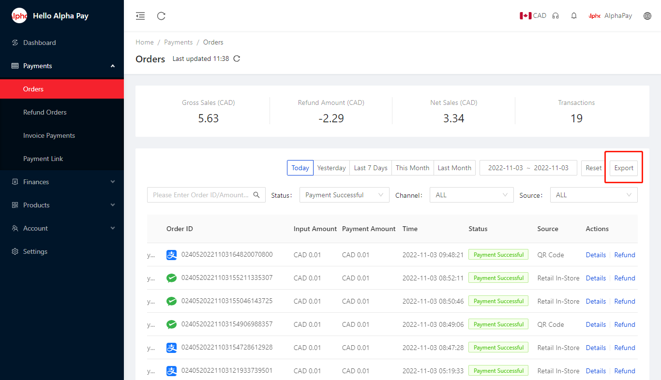The height and width of the screenshot is (380, 661).
Task: Open the AlphaPay account menu
Action: tap(611, 16)
